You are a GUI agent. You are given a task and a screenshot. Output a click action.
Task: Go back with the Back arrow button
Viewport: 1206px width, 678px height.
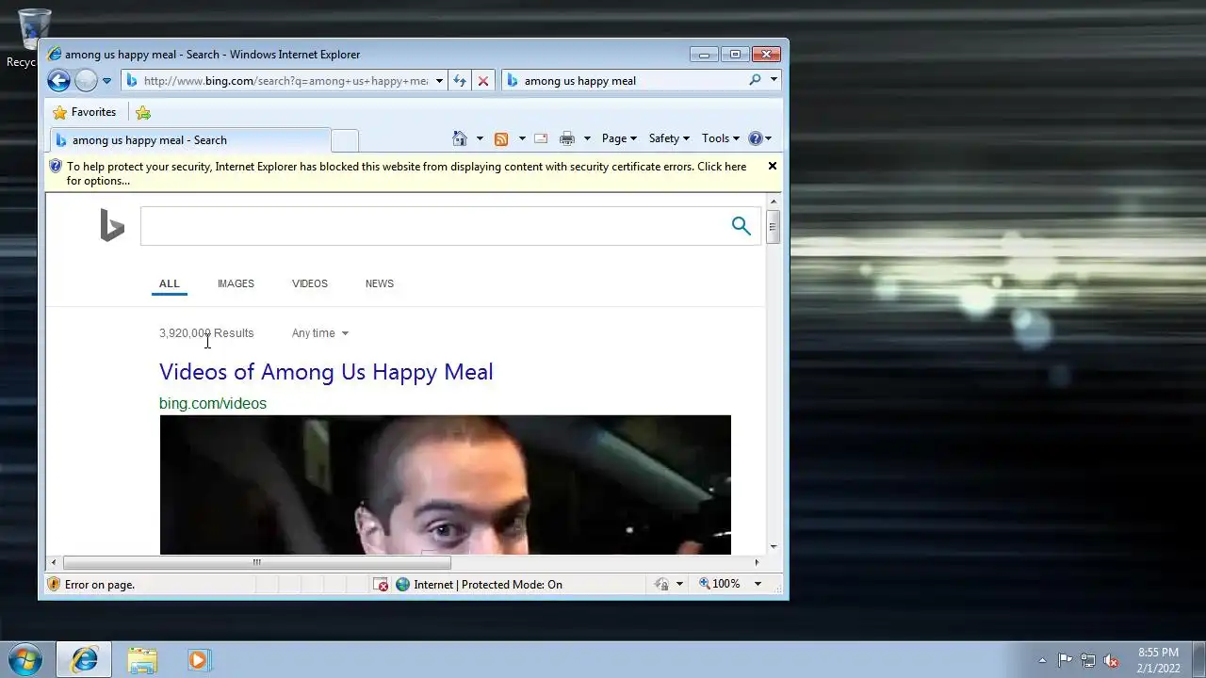(x=58, y=81)
